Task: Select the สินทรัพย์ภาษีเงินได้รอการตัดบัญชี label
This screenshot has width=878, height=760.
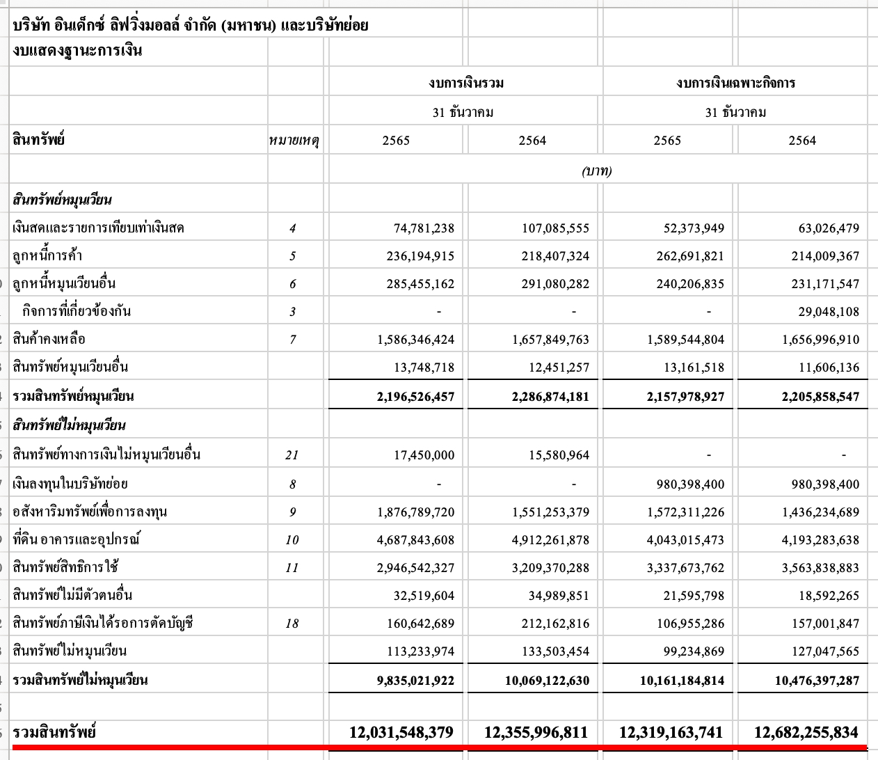Action: tap(102, 623)
